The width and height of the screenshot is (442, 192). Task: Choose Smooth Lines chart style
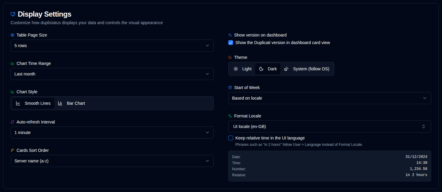point(33,103)
